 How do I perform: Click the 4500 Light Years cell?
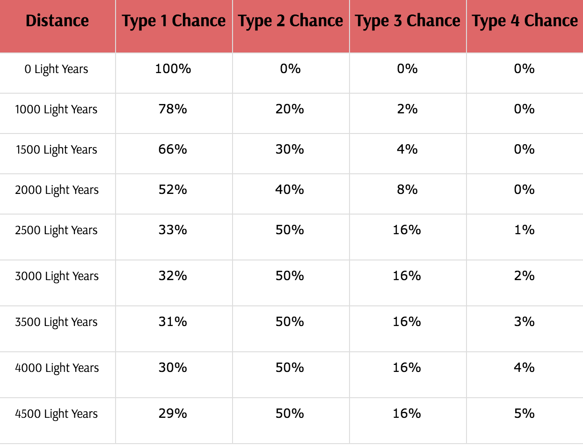point(57,414)
